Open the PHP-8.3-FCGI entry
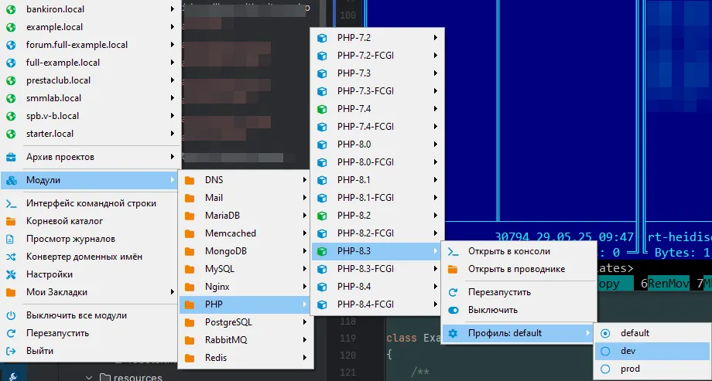The image size is (712, 381). point(377,269)
